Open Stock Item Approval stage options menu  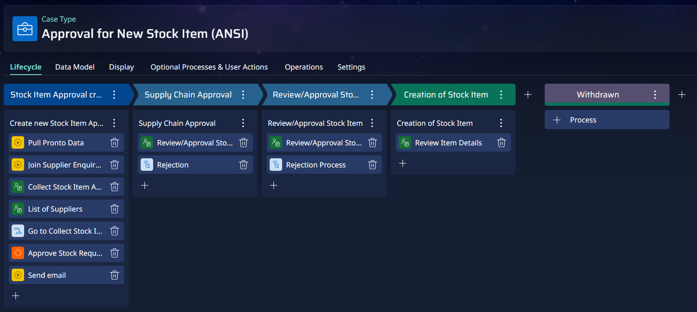[114, 95]
